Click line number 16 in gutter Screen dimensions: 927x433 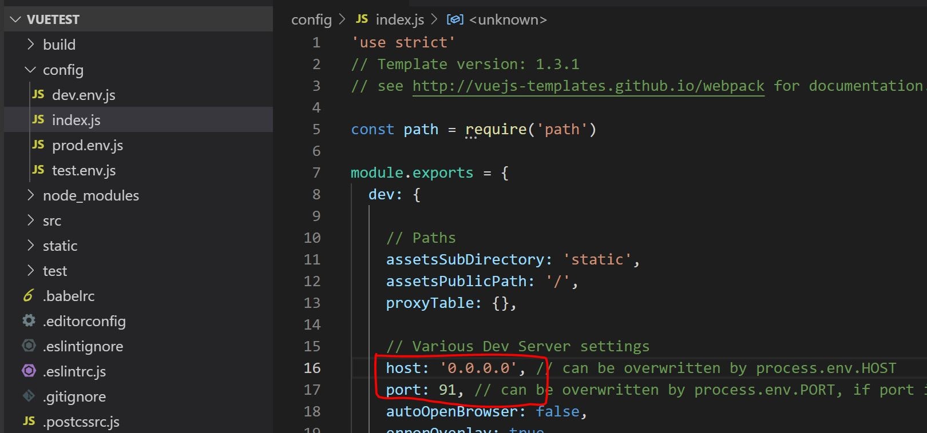312,368
